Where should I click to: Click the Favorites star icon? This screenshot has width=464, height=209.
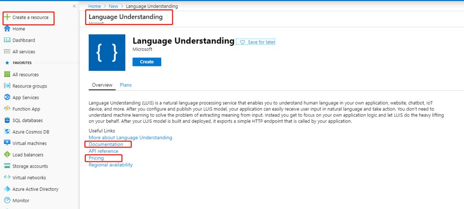[x=7, y=63]
